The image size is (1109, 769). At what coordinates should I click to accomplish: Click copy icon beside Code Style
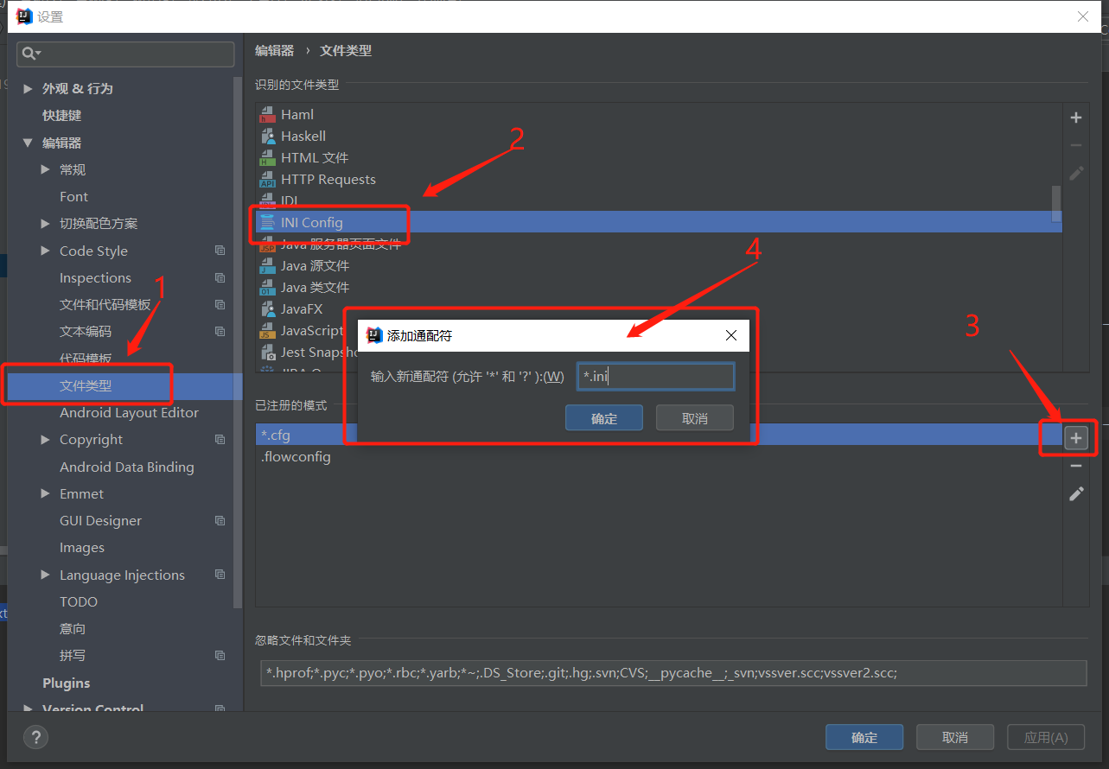click(x=220, y=251)
